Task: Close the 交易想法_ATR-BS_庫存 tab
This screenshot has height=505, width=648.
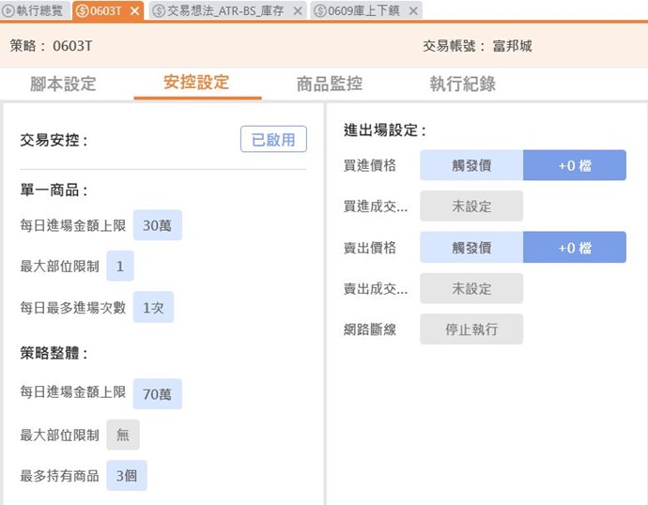Action: point(298,10)
